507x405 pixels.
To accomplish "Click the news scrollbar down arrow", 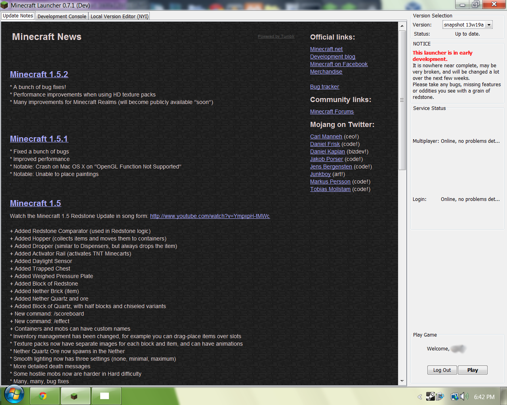I will tap(402, 381).
